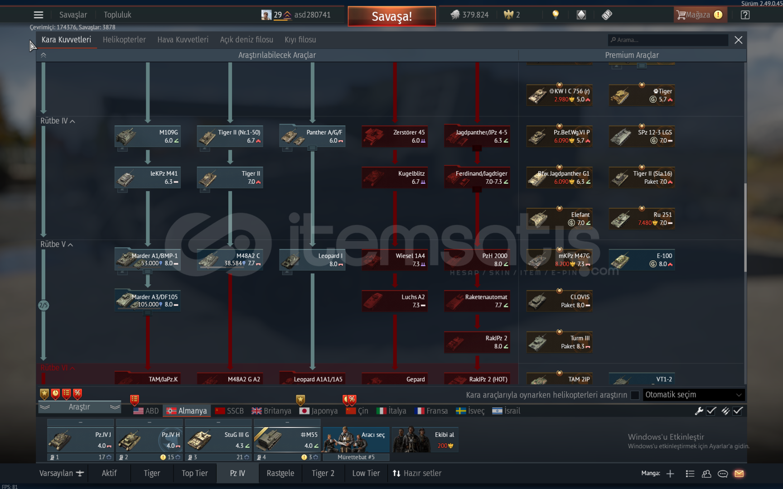Viewport: 783px width, 489px height.
Task: Toggle the auto-repair checkbox beside wrench
Action: pos(711,411)
